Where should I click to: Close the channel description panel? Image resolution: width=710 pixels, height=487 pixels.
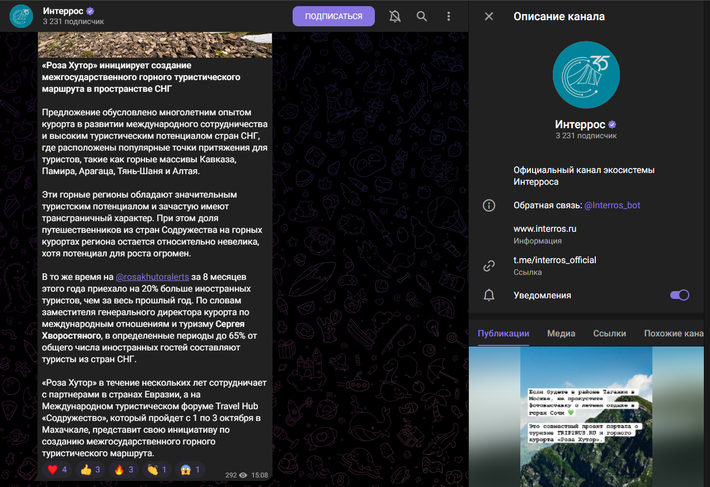(489, 16)
